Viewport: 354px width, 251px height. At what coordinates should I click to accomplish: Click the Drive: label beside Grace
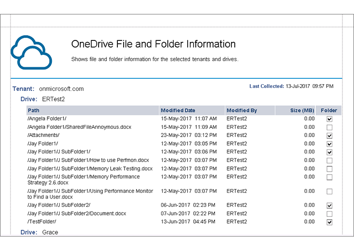pyautogui.click(x=29, y=232)
